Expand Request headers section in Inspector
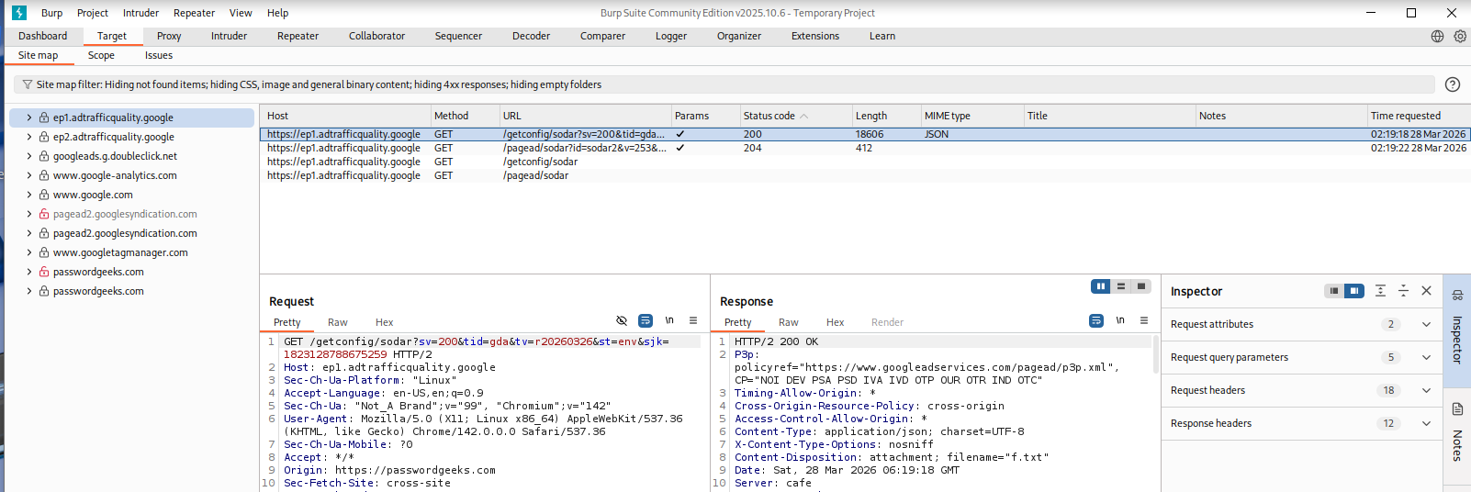 click(x=1426, y=390)
